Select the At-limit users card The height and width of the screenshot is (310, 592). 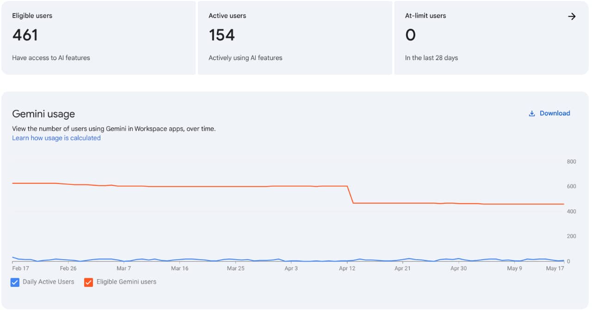coord(491,37)
